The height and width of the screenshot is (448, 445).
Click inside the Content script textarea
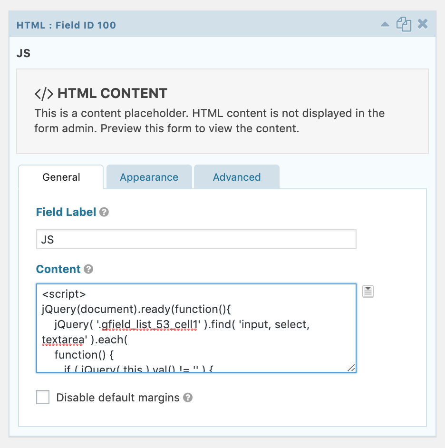pyautogui.click(x=196, y=328)
